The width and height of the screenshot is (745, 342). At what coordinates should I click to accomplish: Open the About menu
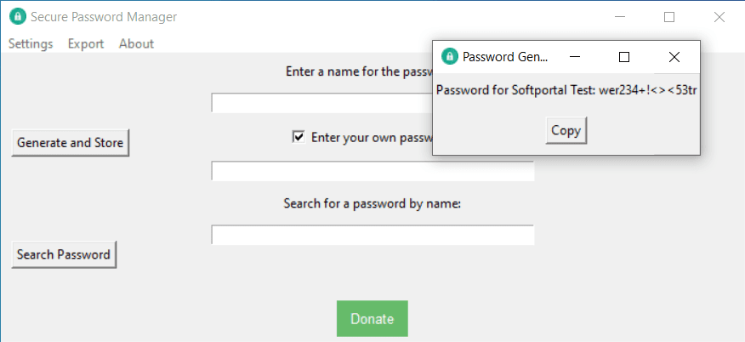click(136, 43)
